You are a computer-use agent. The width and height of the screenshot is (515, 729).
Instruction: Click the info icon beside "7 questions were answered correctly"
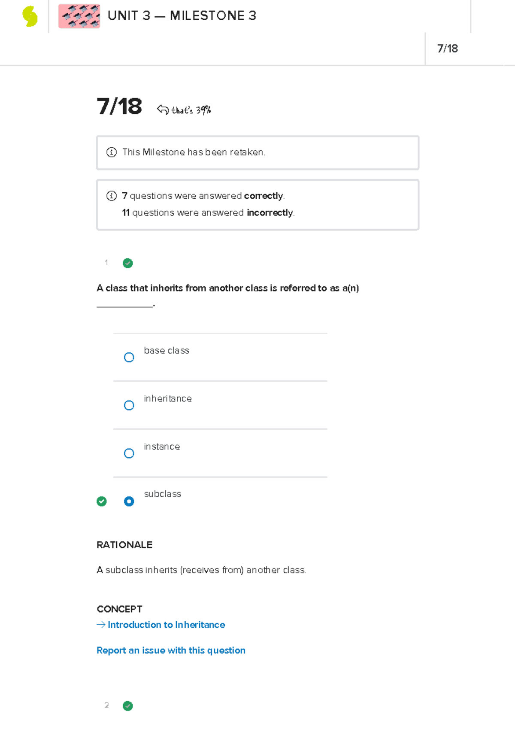111,196
